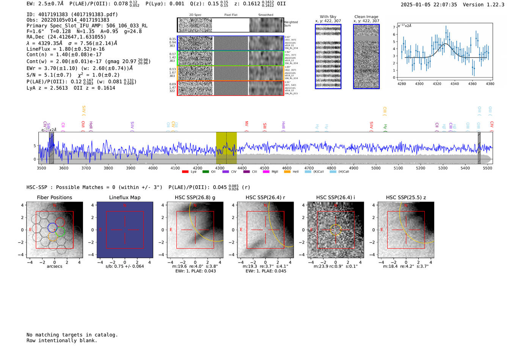Click the green fiber circle in Fiber Positions

pyautogui.click(x=60, y=232)
